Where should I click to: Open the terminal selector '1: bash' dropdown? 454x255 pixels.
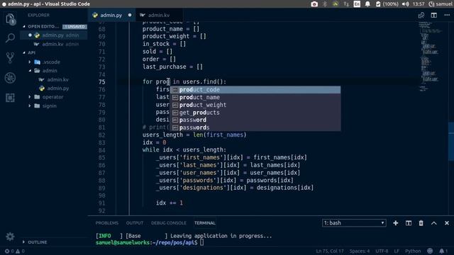click(x=354, y=223)
